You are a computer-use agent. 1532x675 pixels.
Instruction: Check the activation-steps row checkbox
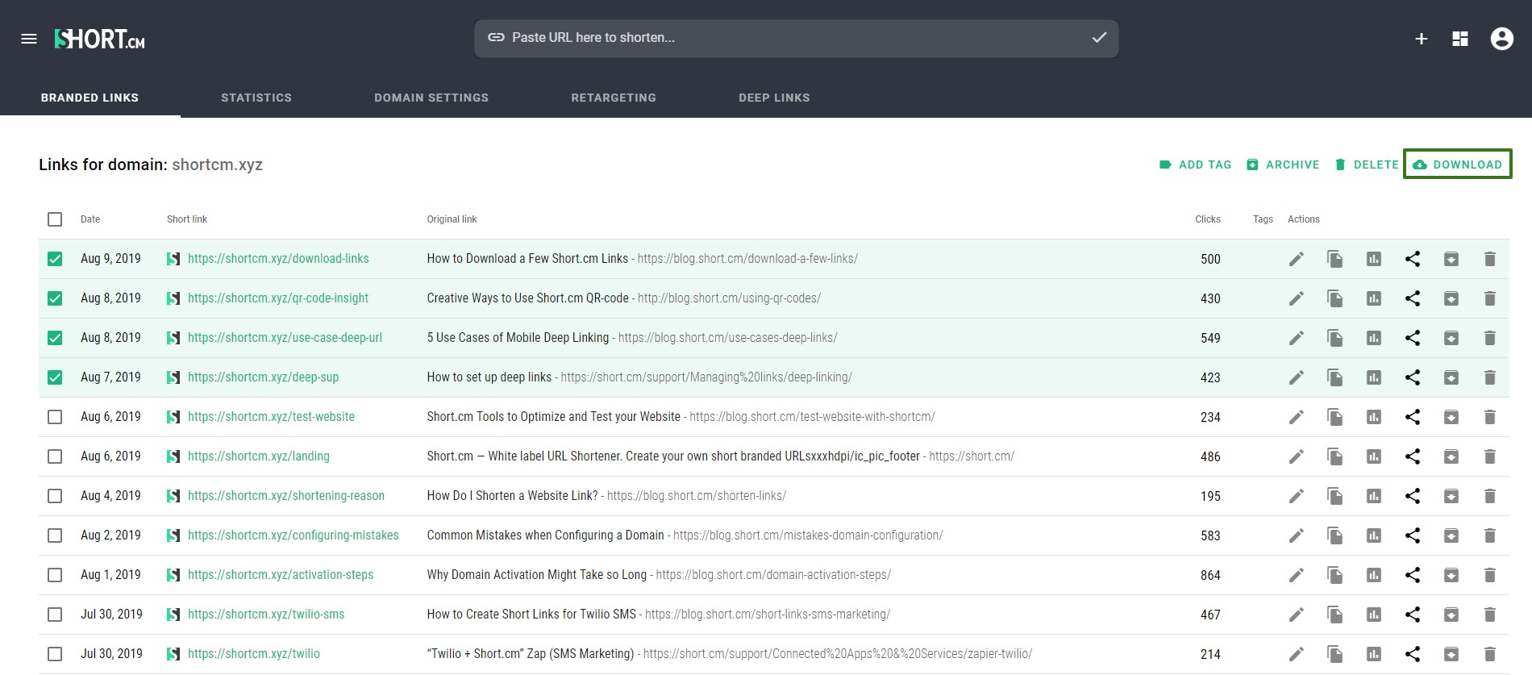[x=55, y=575]
